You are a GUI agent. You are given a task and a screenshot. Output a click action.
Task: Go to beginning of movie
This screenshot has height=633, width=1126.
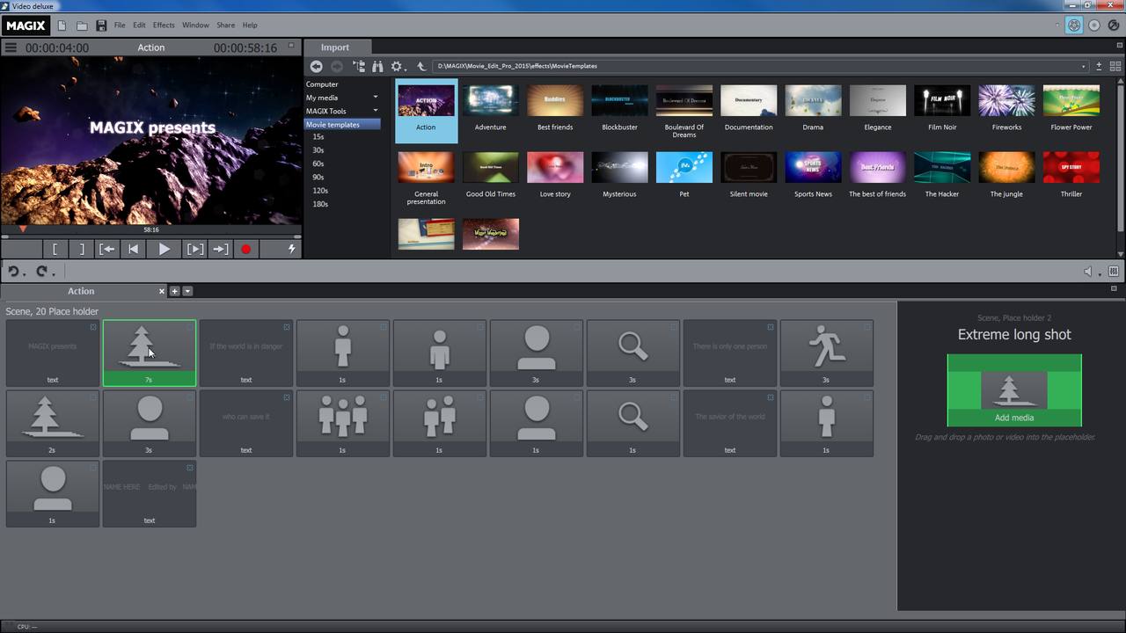(133, 249)
